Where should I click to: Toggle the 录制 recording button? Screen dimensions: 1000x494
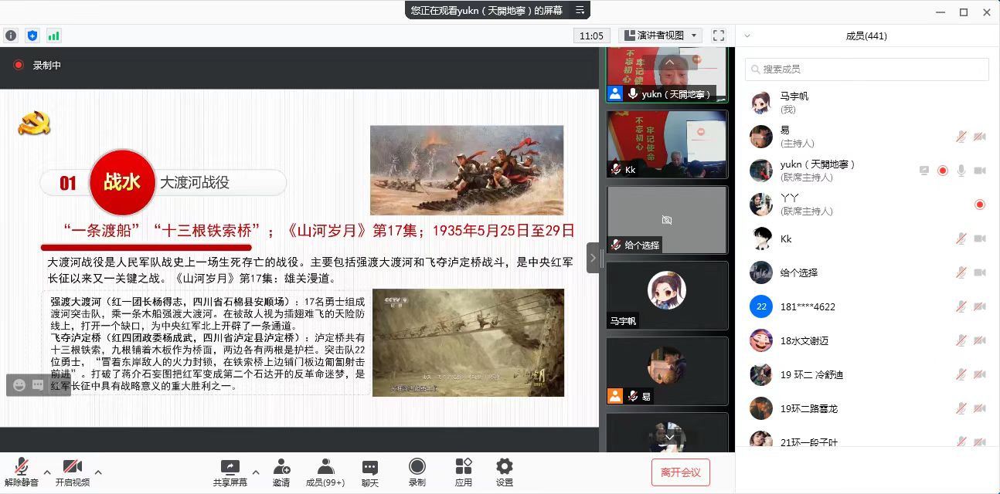point(417,472)
